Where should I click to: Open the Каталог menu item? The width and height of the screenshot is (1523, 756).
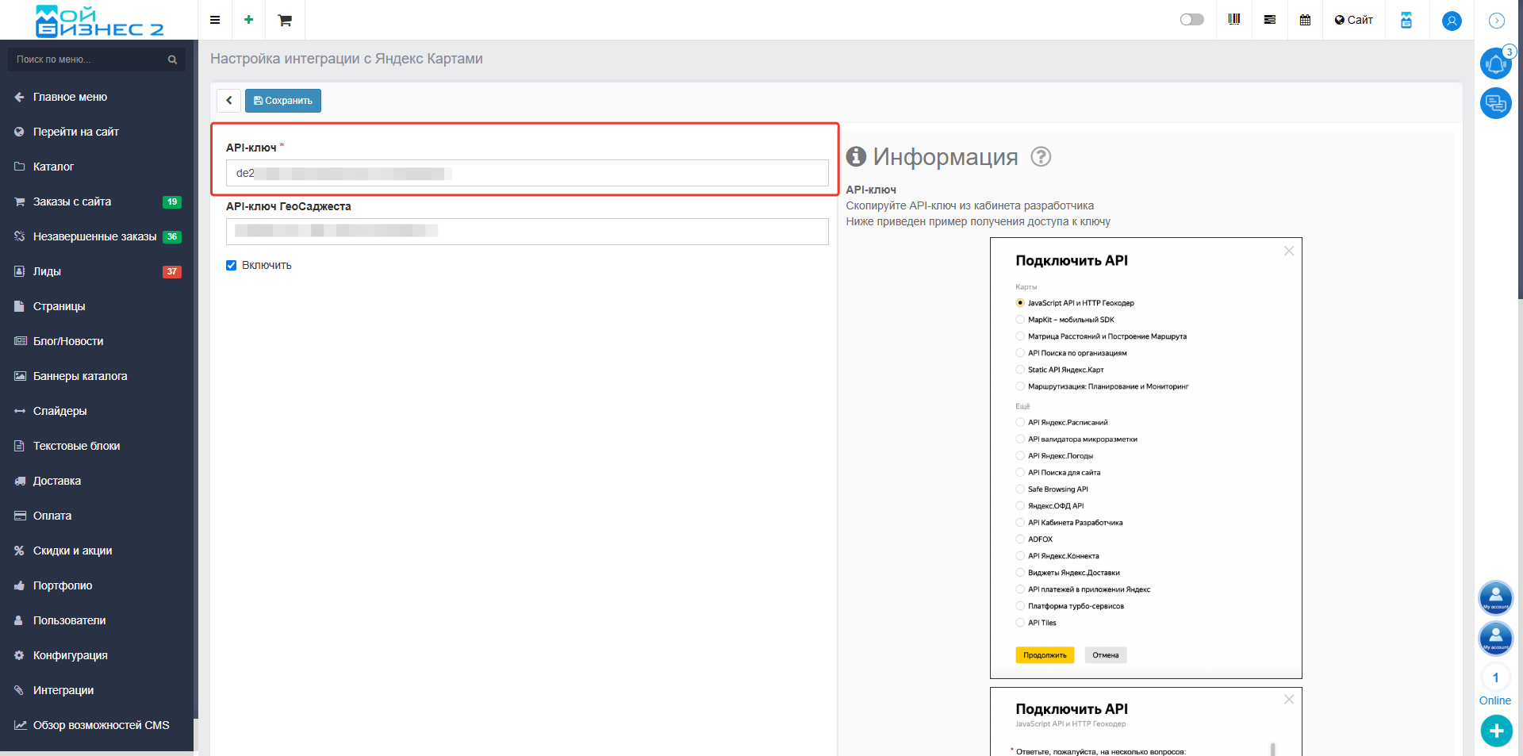point(97,167)
